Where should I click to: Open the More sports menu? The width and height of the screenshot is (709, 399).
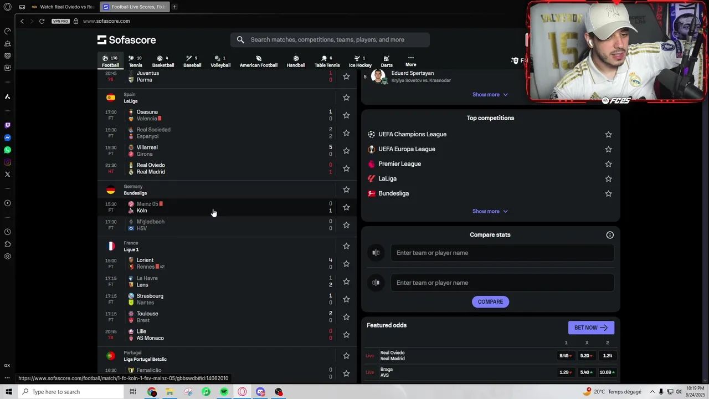click(410, 61)
